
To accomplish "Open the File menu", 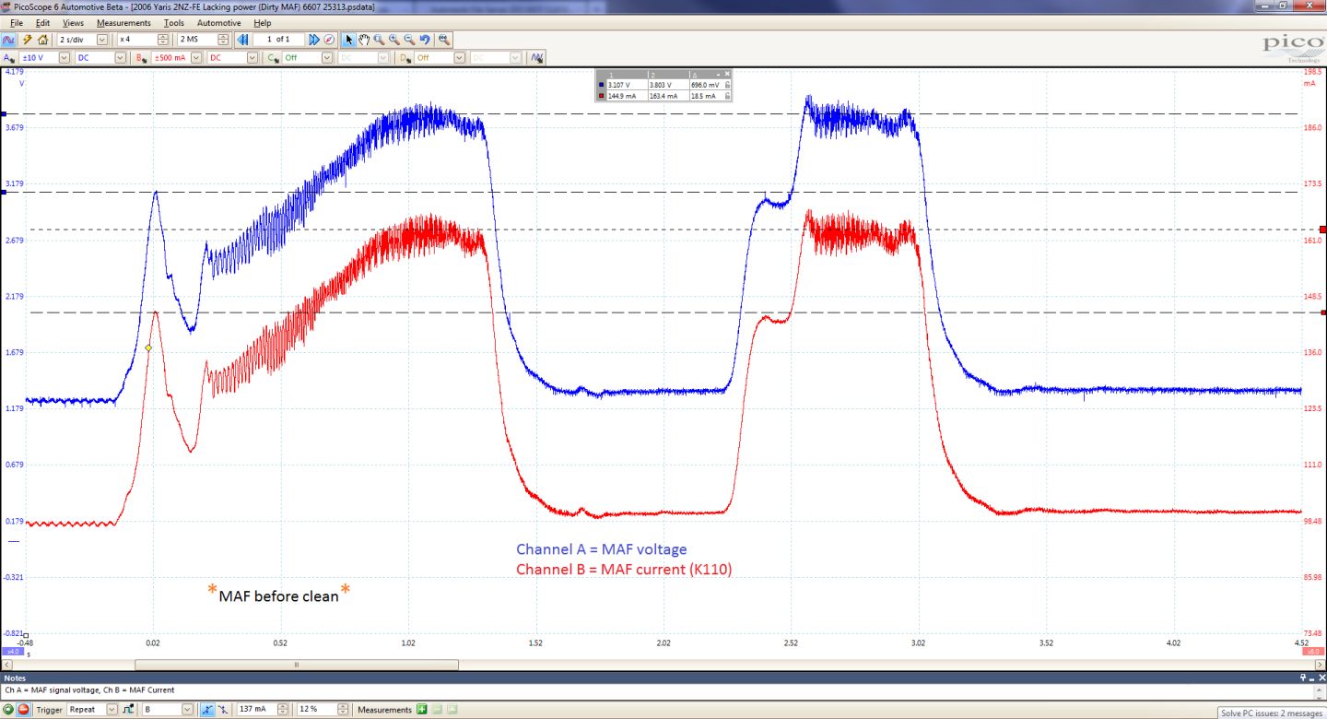I will 17,22.
